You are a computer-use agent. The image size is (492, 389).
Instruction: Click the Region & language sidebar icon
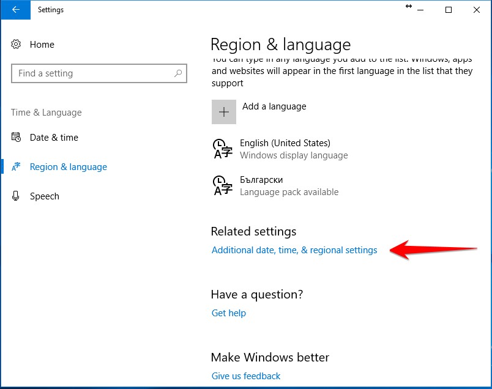(16, 166)
